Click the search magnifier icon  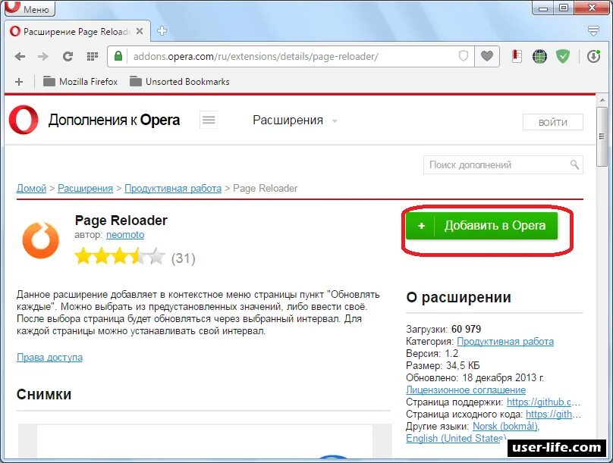pyautogui.click(x=574, y=164)
